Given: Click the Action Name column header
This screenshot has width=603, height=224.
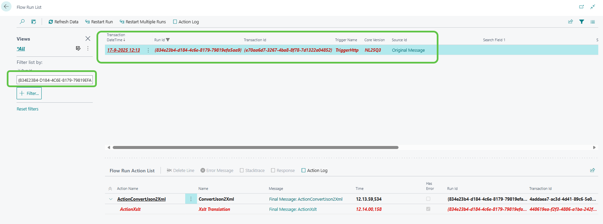Looking at the screenshot, I should tap(127, 189).
